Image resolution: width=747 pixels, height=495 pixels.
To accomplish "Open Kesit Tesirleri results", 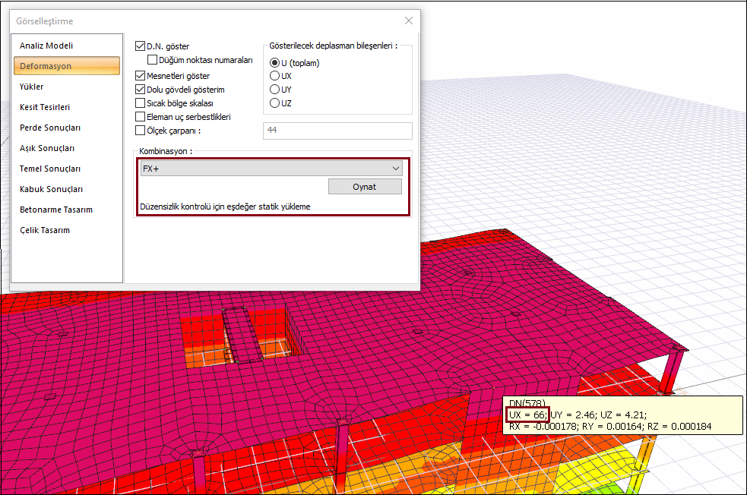I will tap(45, 107).
